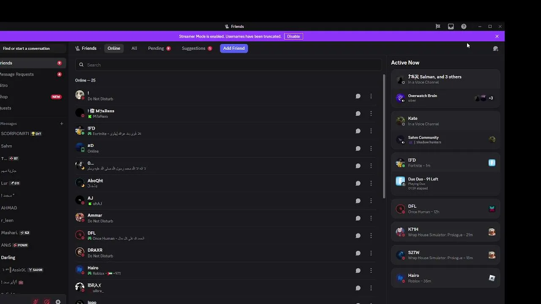Open the Suggestions tab
Viewport: 541px width, 304px height.
point(197,48)
